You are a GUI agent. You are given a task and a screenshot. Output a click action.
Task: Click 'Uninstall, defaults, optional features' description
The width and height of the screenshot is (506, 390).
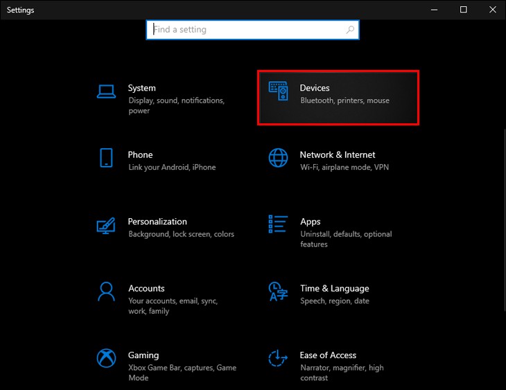(x=346, y=239)
